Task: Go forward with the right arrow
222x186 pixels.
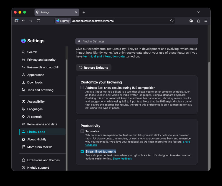Action: [31, 21]
